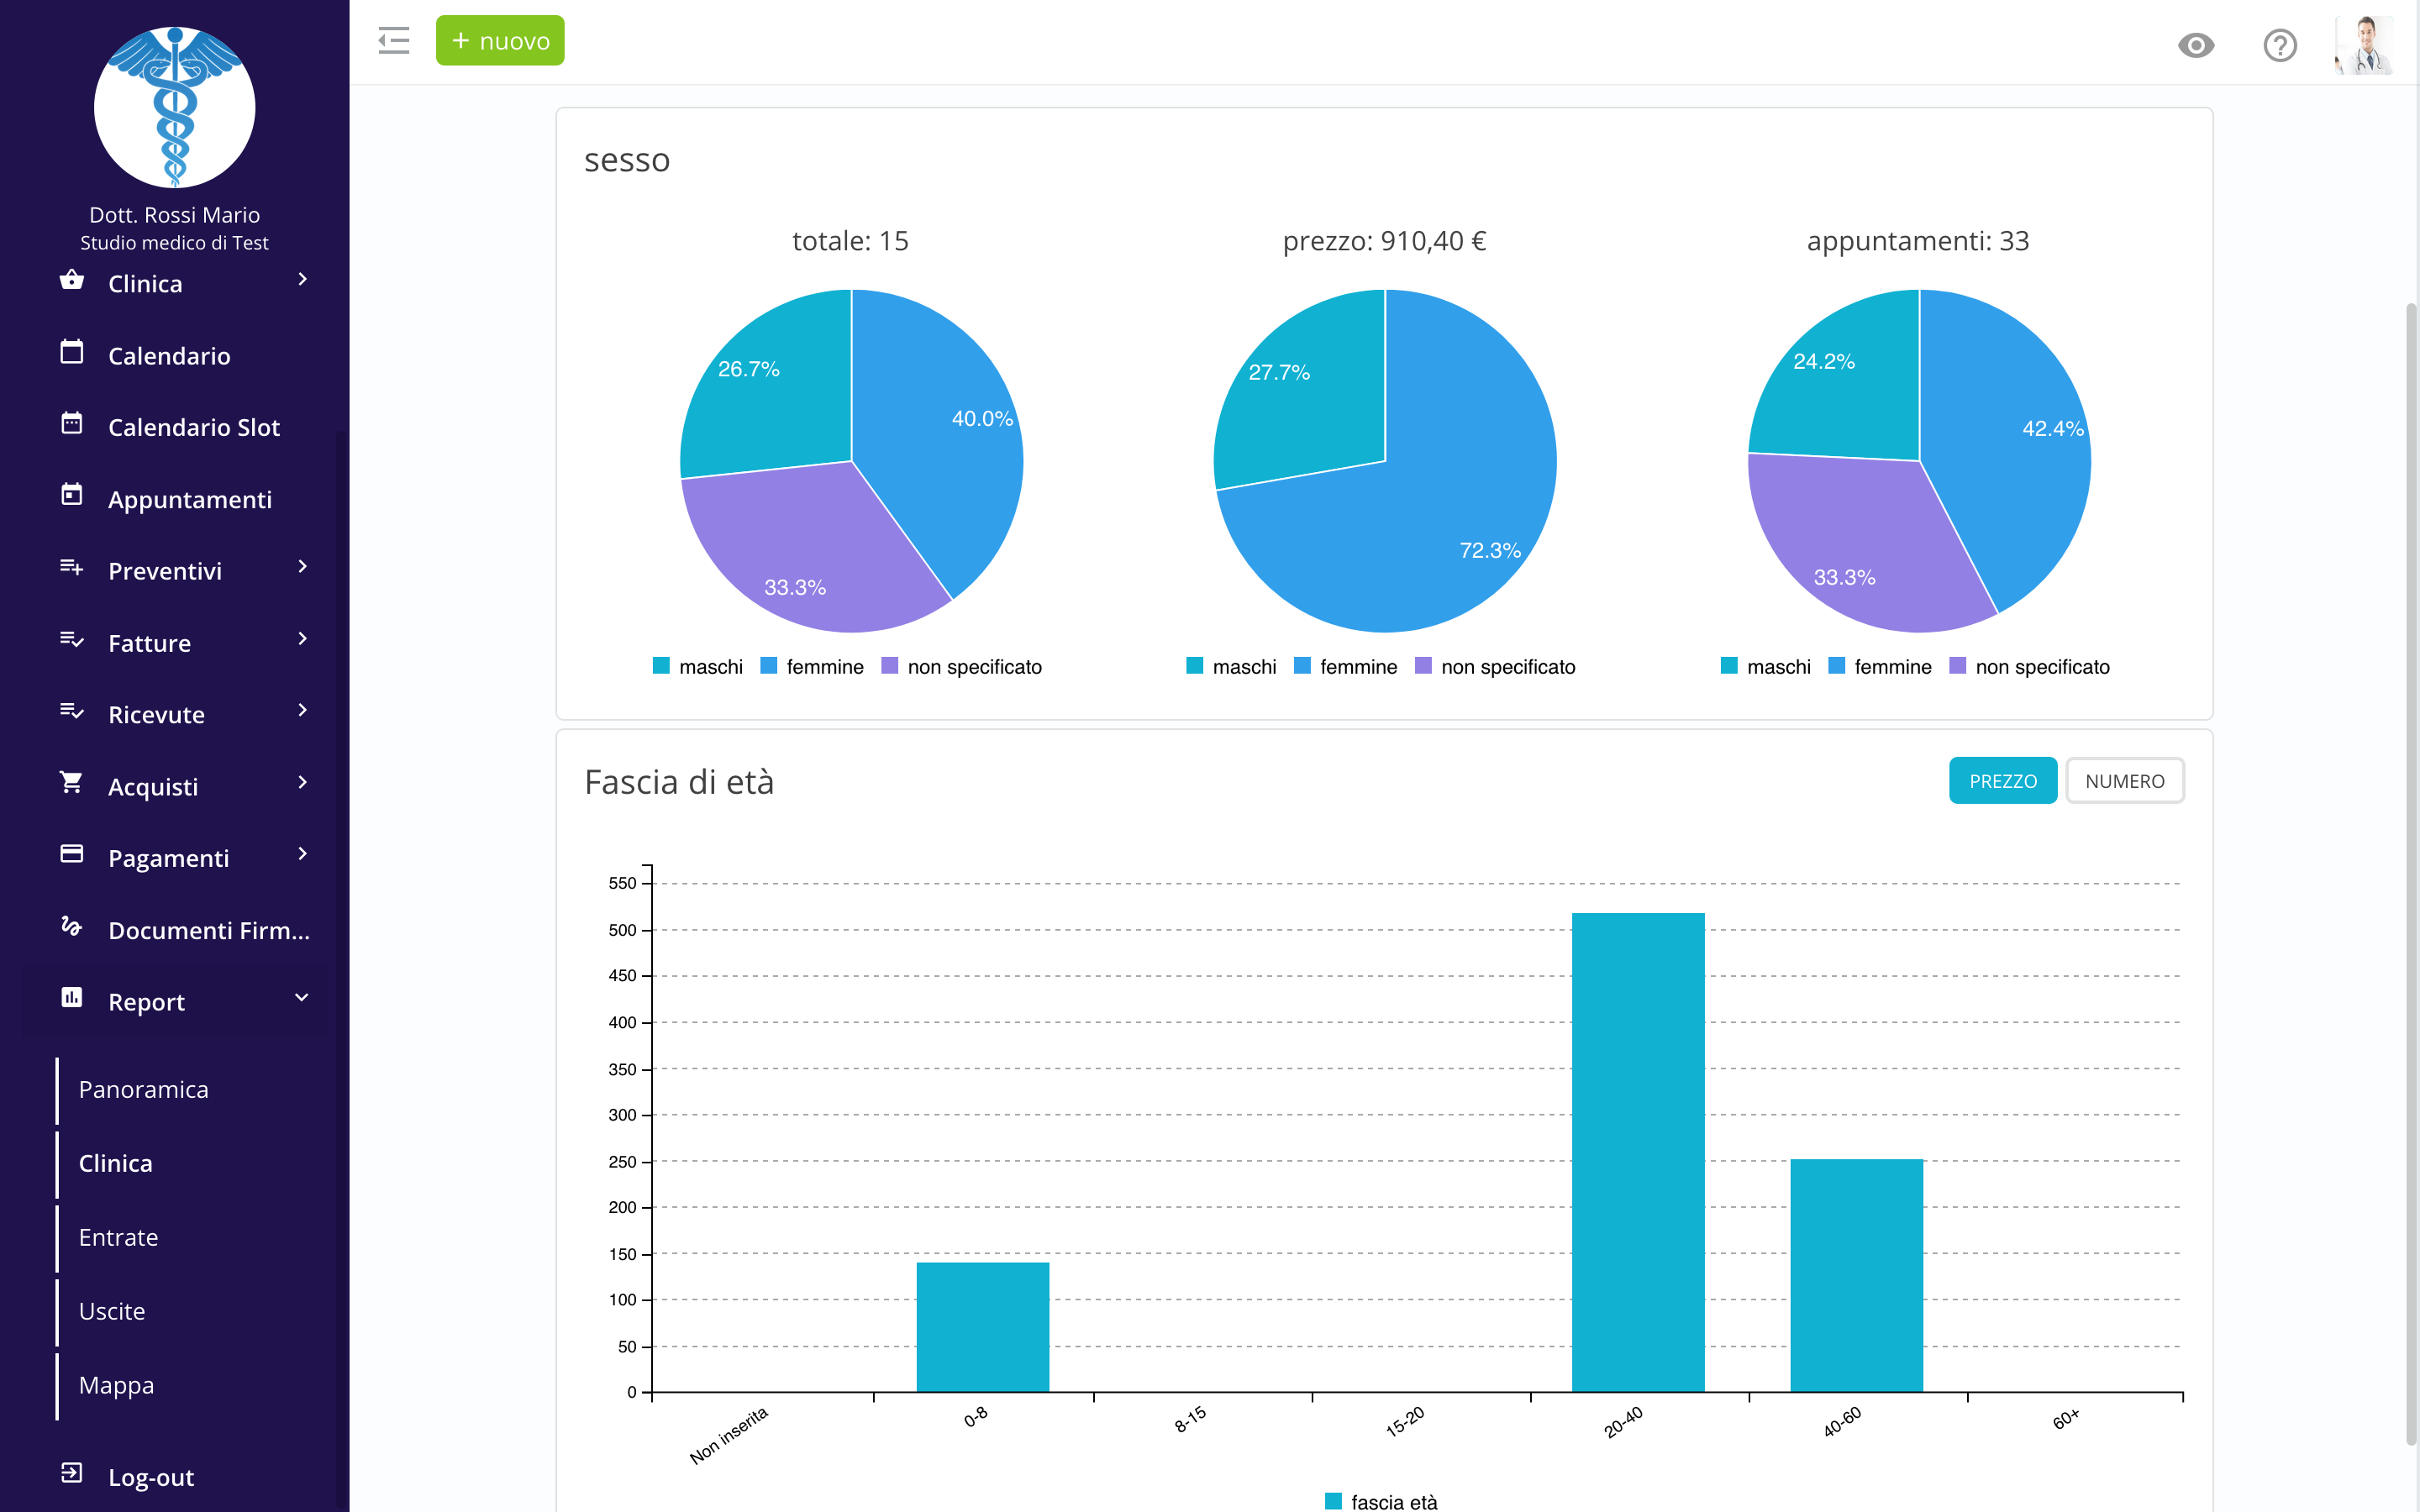
Task: Open the Entrate report item
Action: [119, 1237]
